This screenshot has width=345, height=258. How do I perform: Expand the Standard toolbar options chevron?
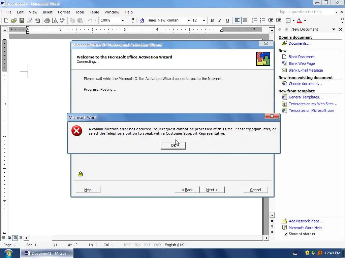133,20
